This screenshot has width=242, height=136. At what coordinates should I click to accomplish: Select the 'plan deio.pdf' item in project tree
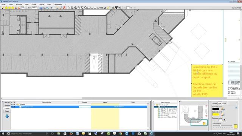click(x=164, y=115)
